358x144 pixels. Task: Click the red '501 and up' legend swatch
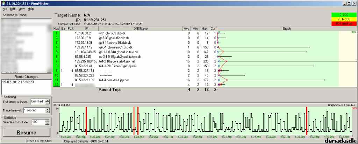pyautogui.click(x=344, y=23)
